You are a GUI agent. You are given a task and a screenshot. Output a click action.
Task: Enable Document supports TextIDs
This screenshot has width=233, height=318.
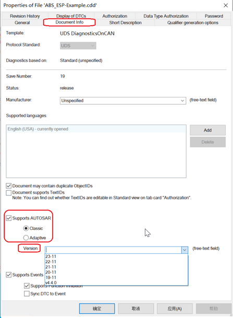click(x=9, y=192)
